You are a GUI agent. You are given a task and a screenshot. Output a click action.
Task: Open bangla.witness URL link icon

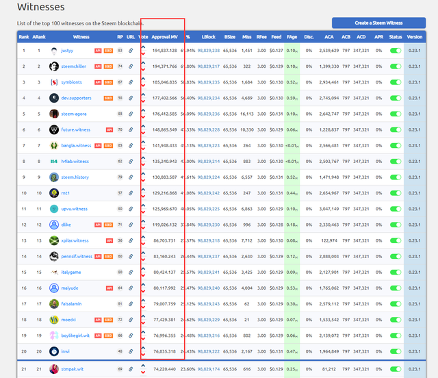click(x=131, y=146)
